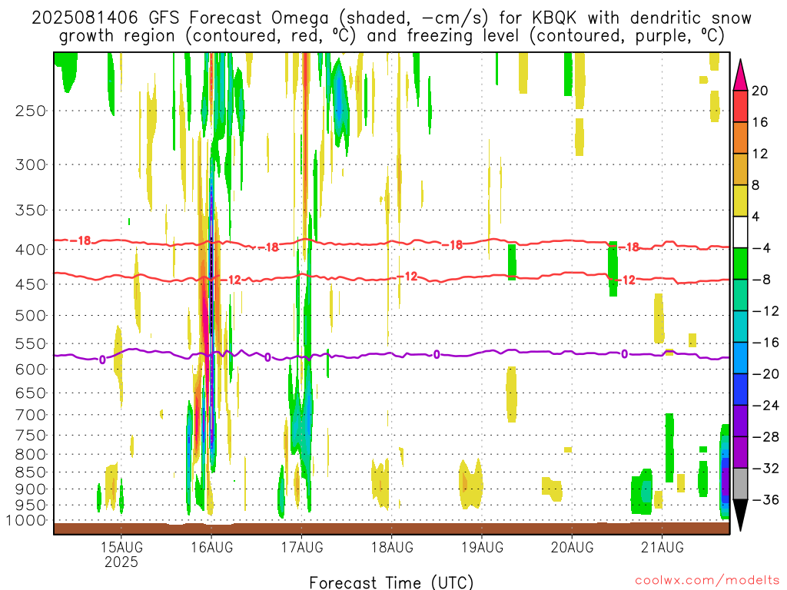
Task: Click the pink upward arrow atop the colorbar
Action: tap(740, 75)
